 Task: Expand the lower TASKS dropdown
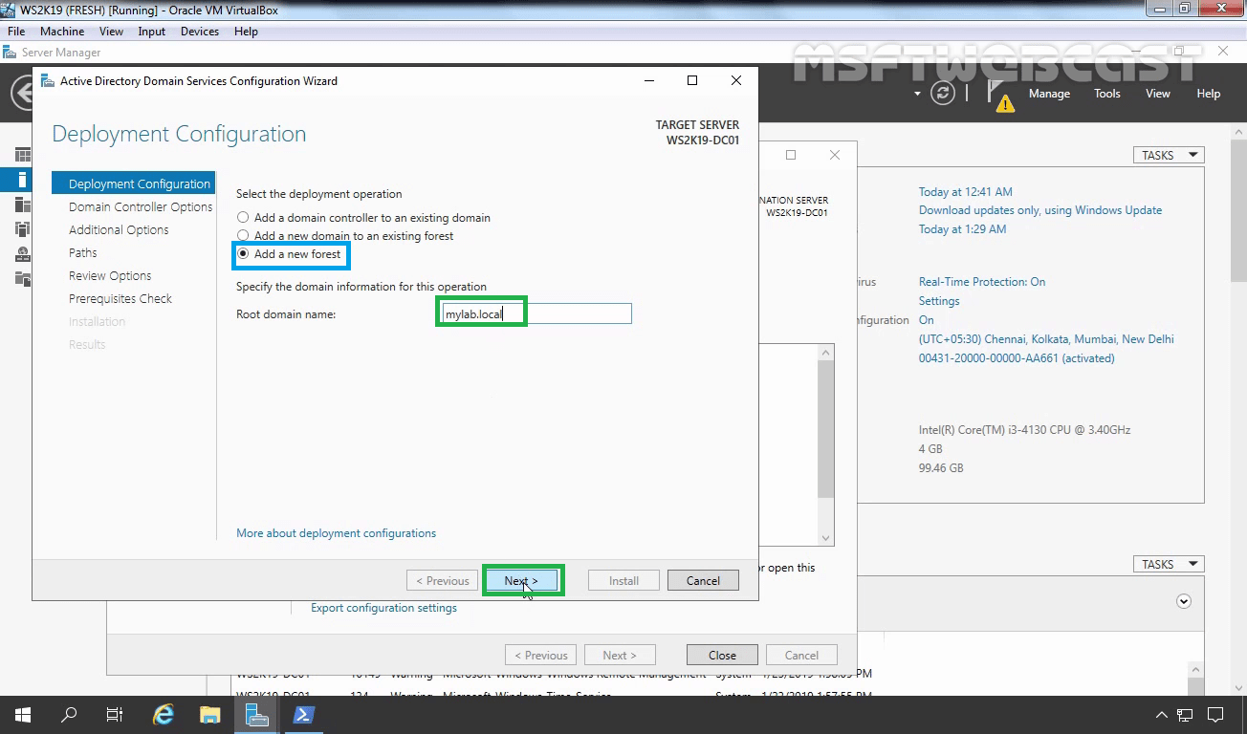[1169, 564]
